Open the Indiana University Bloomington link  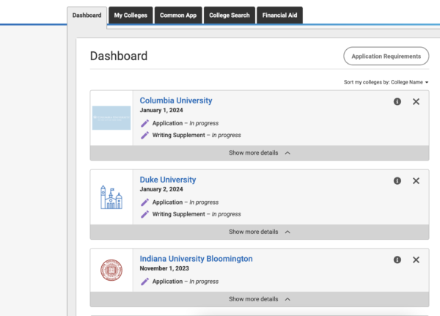(x=196, y=259)
